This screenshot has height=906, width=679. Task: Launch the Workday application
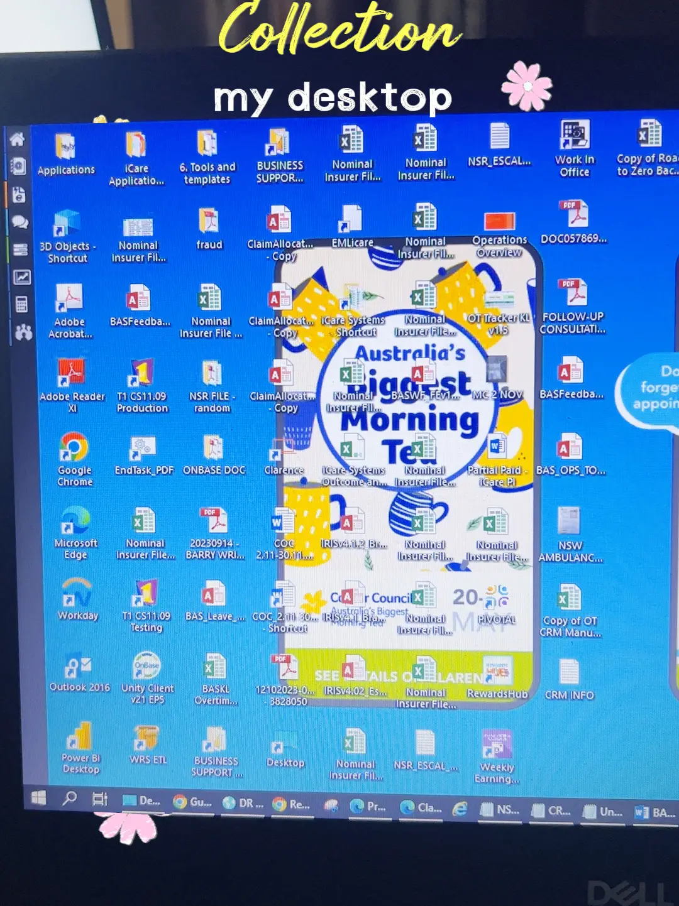(75, 594)
